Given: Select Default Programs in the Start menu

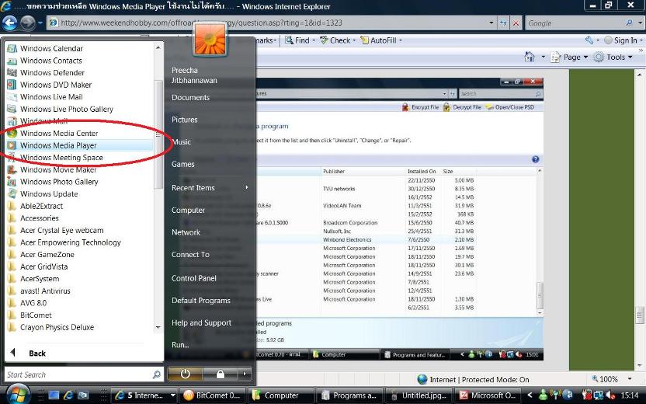Looking at the screenshot, I should click(201, 301).
